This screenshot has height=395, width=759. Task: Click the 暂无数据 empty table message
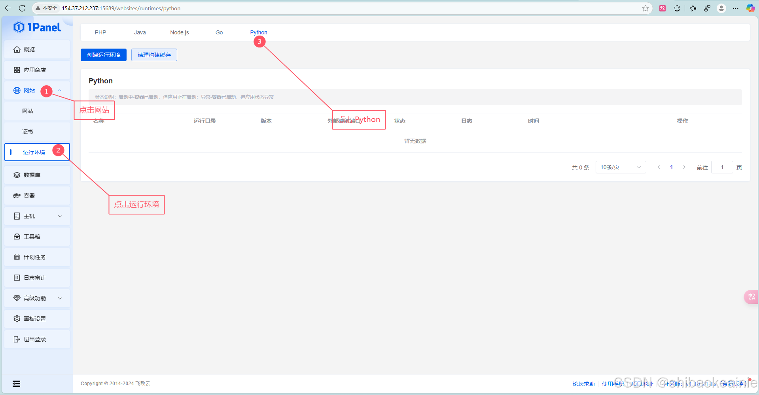click(x=415, y=141)
